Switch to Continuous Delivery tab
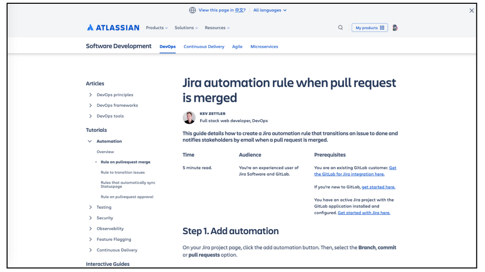Screen dimensions: 485x272 (x=204, y=47)
